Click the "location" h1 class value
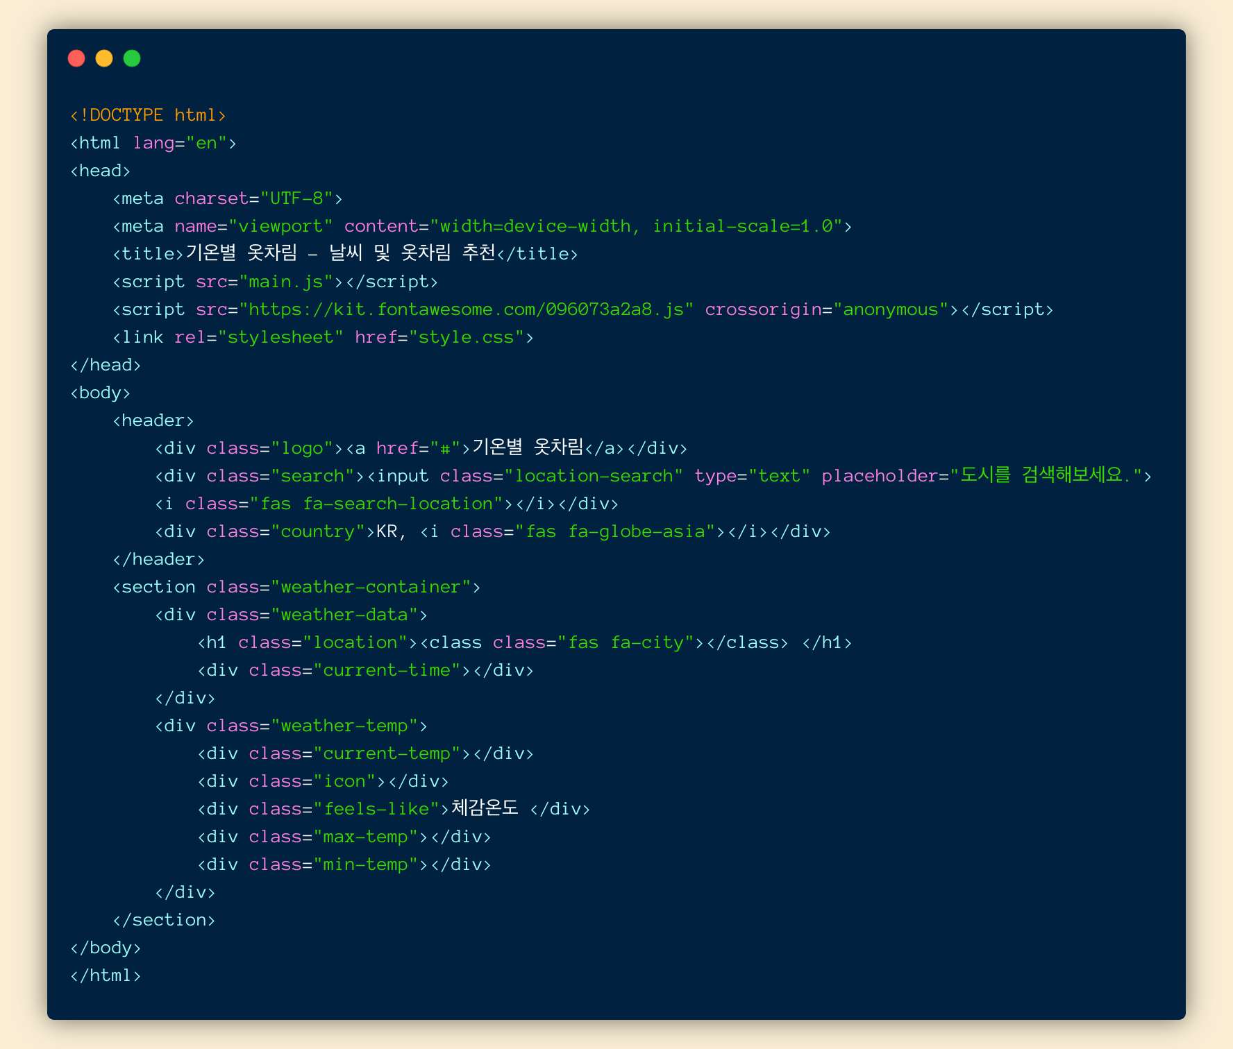 (355, 642)
